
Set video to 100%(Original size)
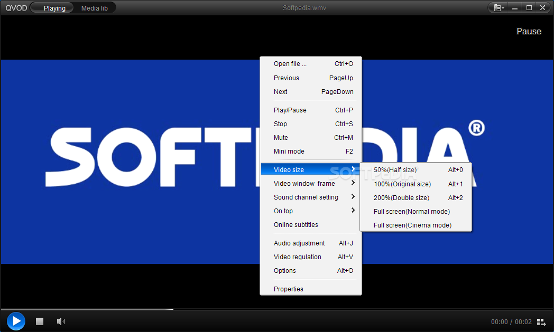coord(416,184)
